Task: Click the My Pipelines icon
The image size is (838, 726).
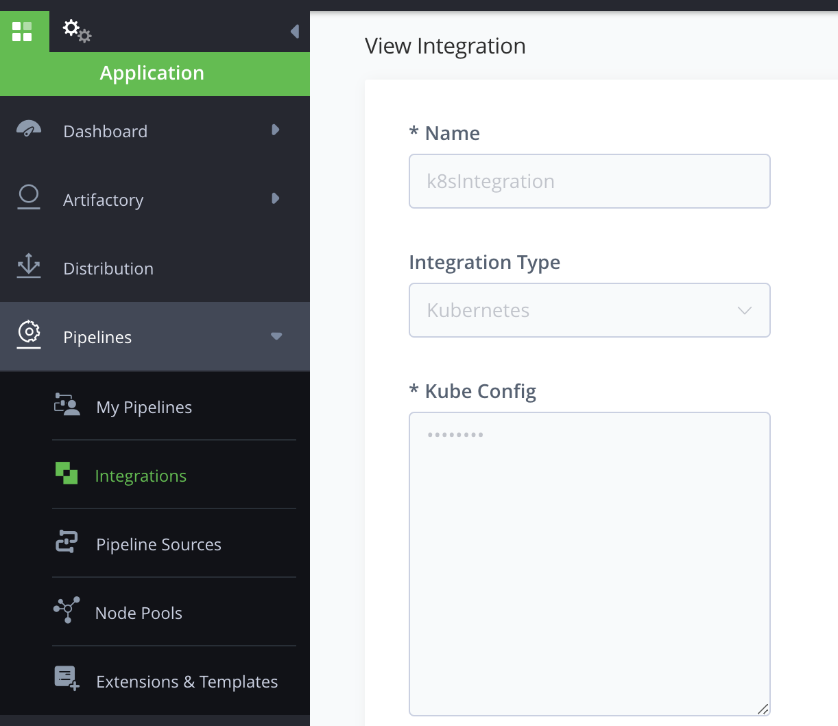Action: (67, 405)
